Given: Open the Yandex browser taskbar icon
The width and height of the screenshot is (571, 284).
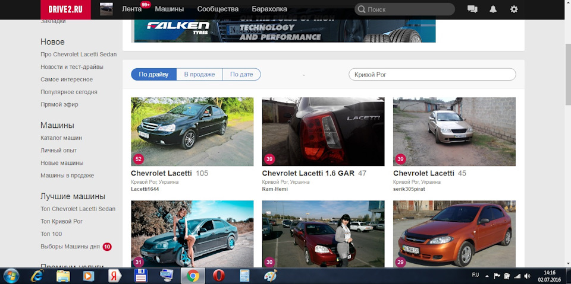Looking at the screenshot, I should coord(115,276).
